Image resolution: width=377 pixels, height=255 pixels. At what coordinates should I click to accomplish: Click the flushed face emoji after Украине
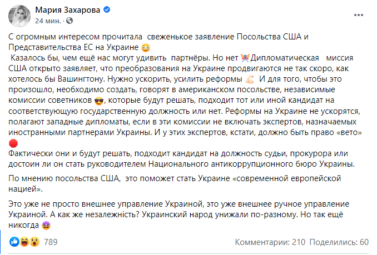pyautogui.click(x=146, y=48)
